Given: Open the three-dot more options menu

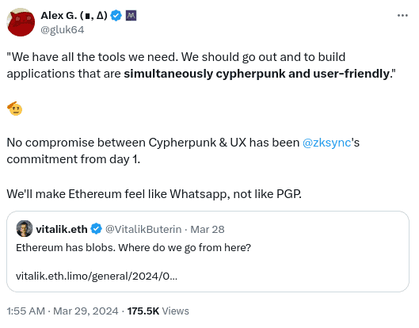Looking at the screenshot, I should click(402, 16).
